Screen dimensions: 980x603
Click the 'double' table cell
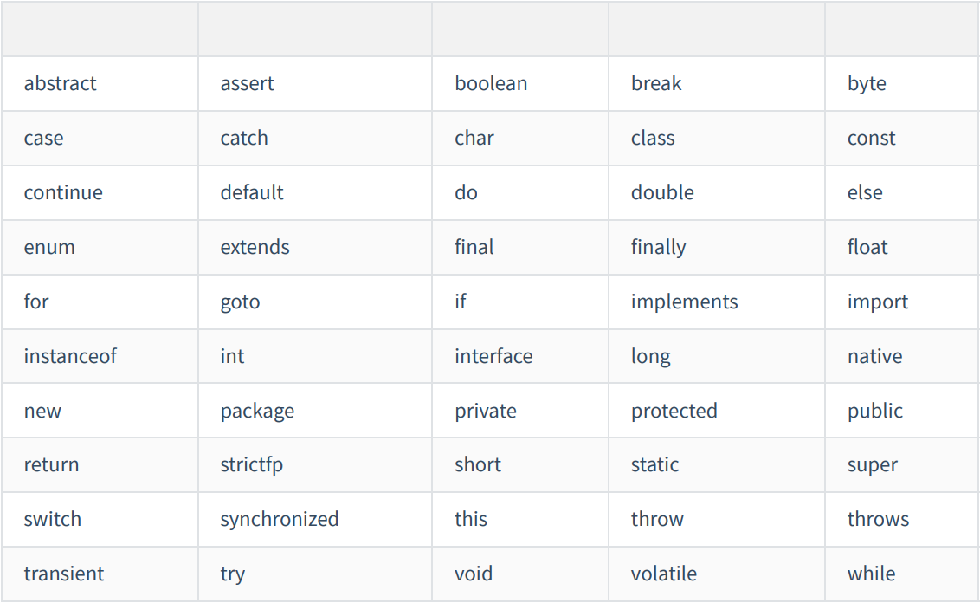tap(662, 192)
